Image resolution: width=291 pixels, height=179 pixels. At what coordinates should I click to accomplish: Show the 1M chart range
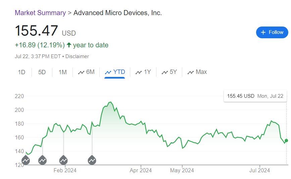point(62,72)
